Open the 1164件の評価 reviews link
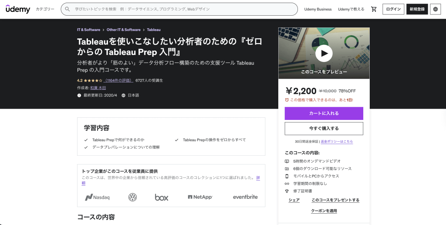The width and height of the screenshot is (446, 225). pos(118,81)
